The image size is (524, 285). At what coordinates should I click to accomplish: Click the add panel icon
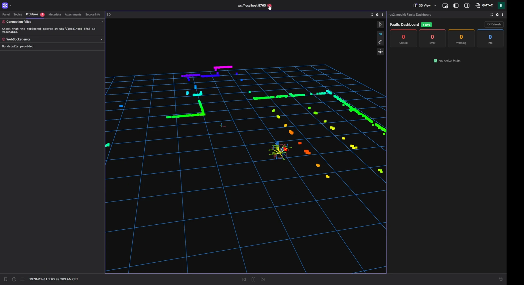pos(445,6)
